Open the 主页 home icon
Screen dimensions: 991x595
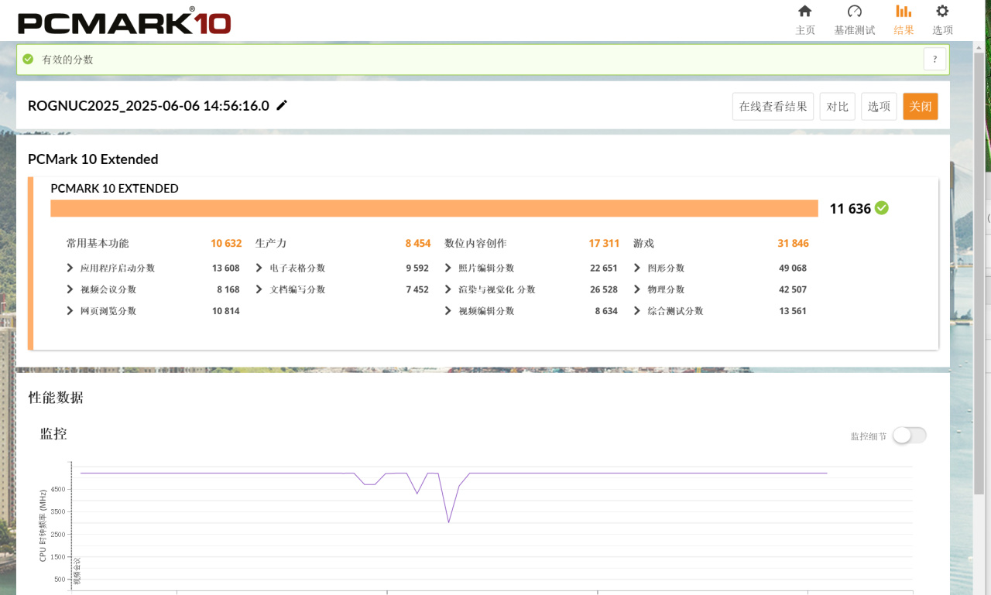coord(805,12)
